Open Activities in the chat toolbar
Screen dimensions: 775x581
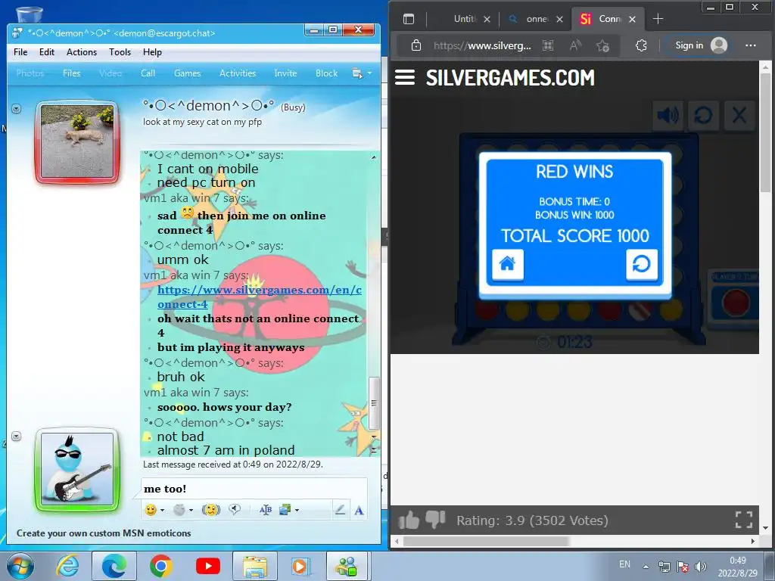[x=238, y=73]
